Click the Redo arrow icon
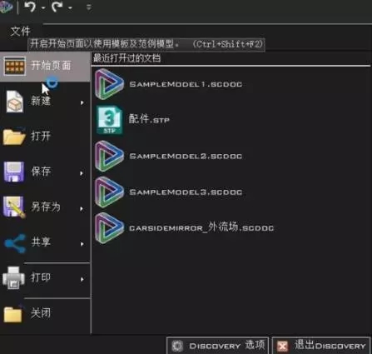The image size is (372, 354). (x=57, y=7)
